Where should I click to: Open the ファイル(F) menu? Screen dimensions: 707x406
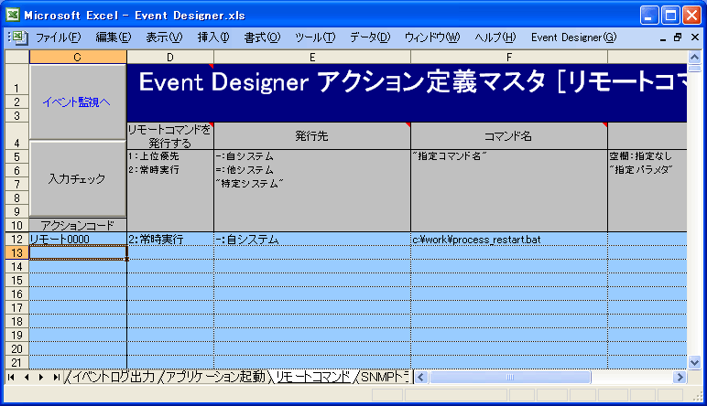coord(58,37)
